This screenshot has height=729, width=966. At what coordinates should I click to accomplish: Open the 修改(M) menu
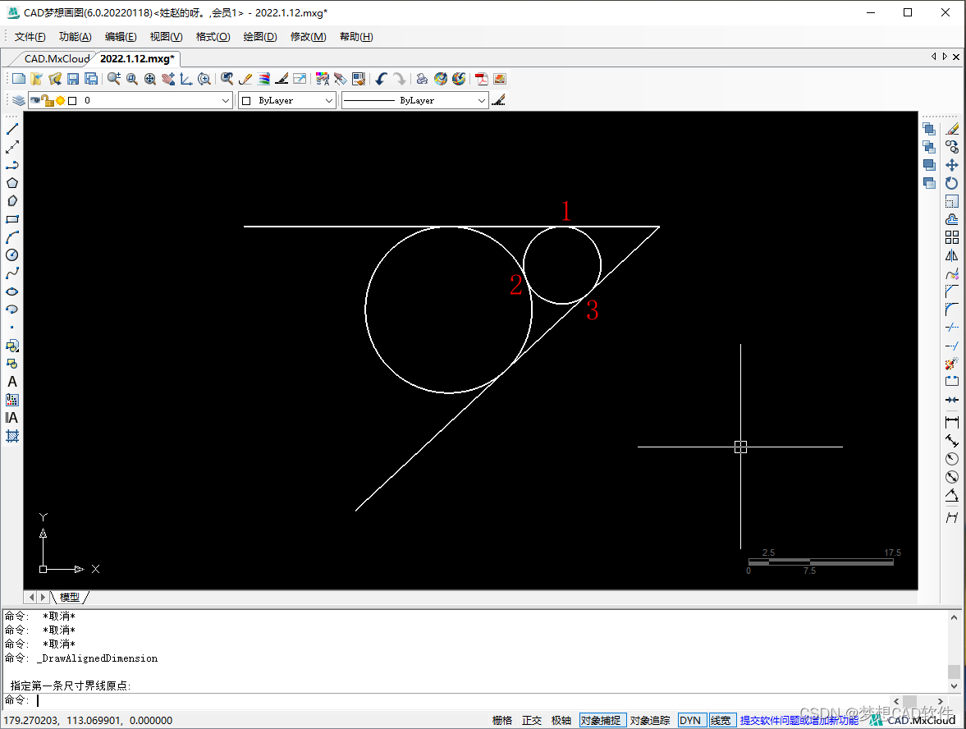[x=308, y=36]
